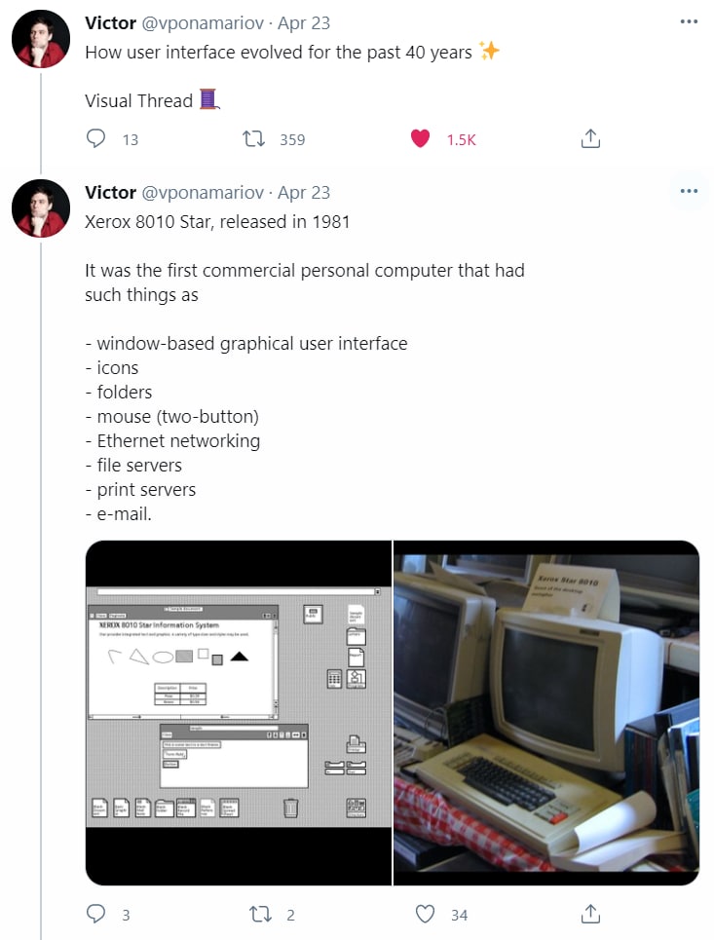Open Victor's avatar on the second tweet
714x940 pixels.
tap(41, 208)
